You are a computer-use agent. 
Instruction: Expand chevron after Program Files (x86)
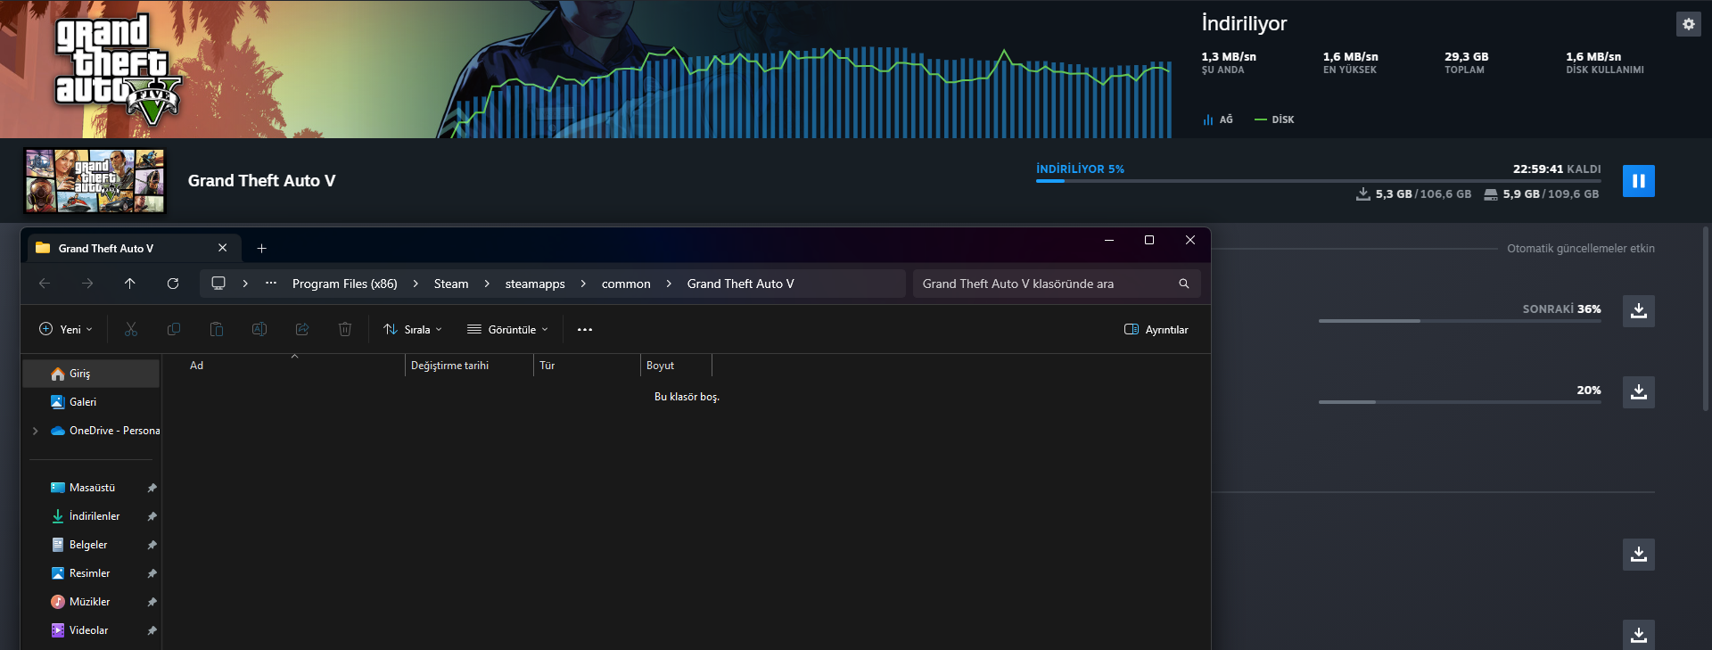pos(416,284)
